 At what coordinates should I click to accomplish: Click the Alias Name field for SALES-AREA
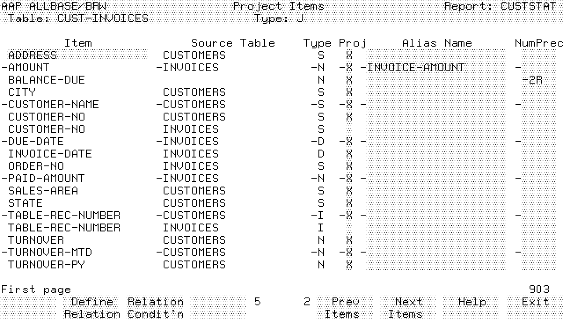pos(435,191)
